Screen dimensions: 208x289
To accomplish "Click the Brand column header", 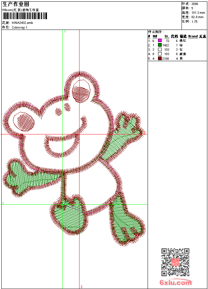I will point(193,36).
